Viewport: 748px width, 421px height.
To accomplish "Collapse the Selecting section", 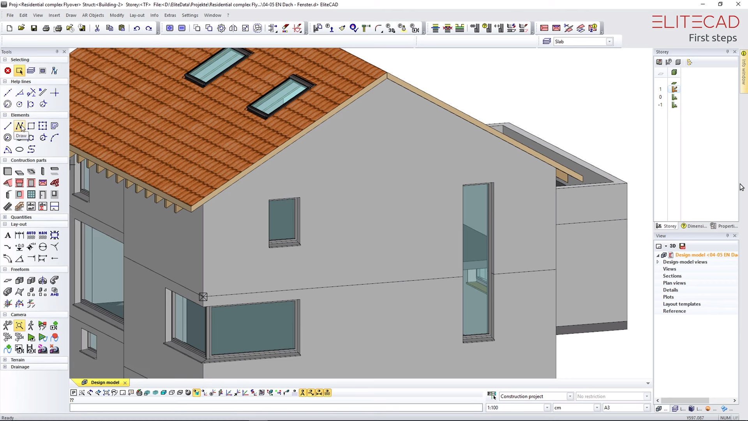I will pos(5,60).
